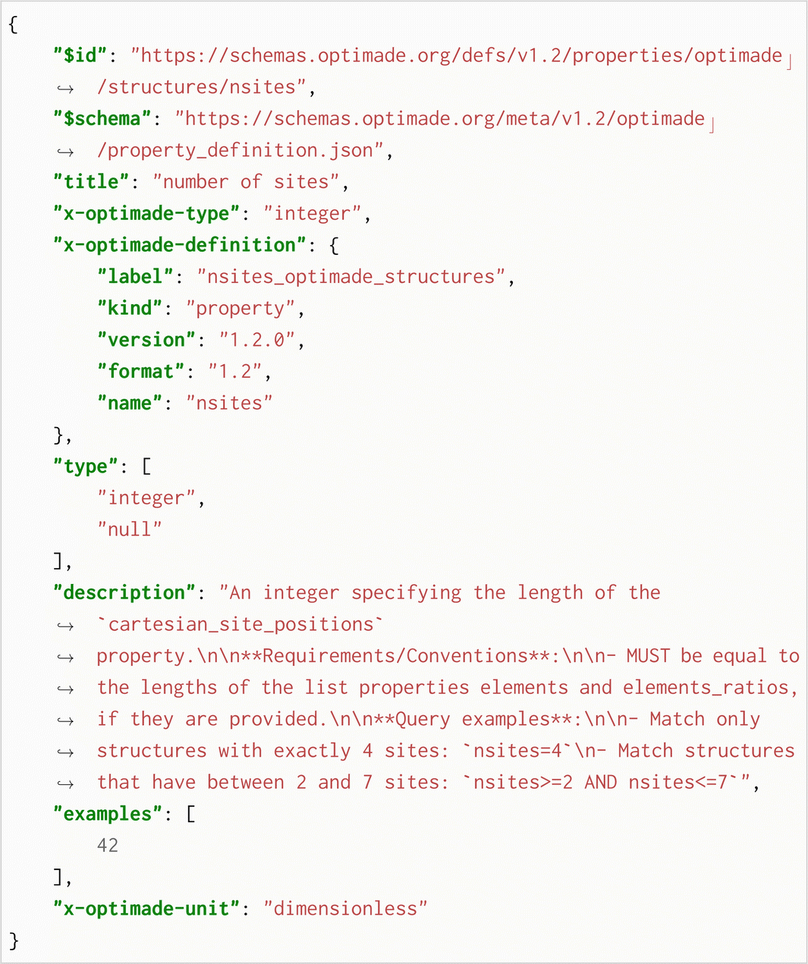This screenshot has width=808, height=964.
Task: Click the line-wrap arrow before /structures/nsites
Action: point(65,88)
